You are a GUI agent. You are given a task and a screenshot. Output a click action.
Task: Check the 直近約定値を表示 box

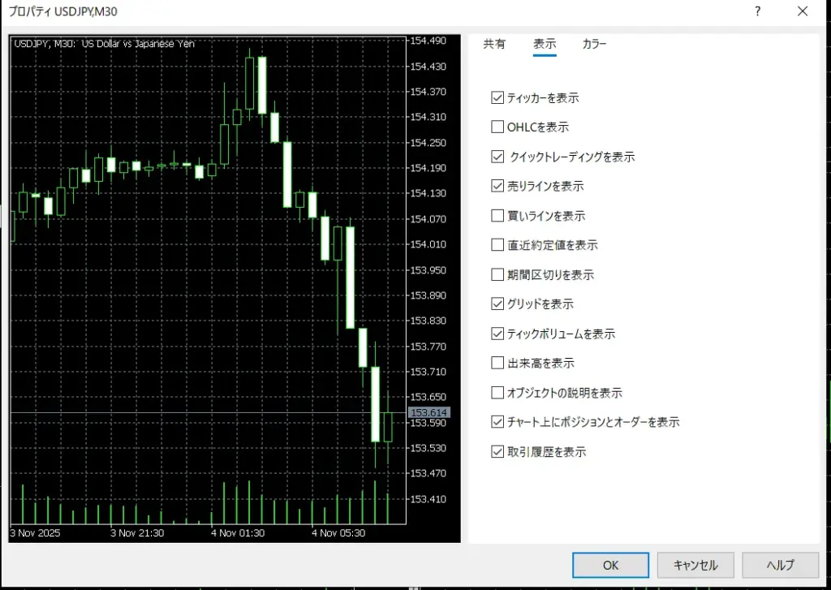point(497,244)
